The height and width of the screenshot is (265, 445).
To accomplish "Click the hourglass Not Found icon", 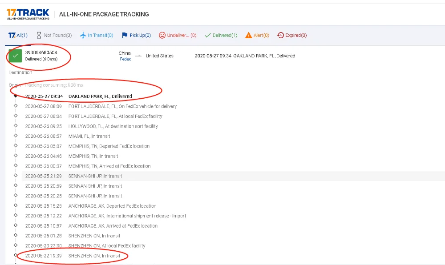I will [39, 35].
